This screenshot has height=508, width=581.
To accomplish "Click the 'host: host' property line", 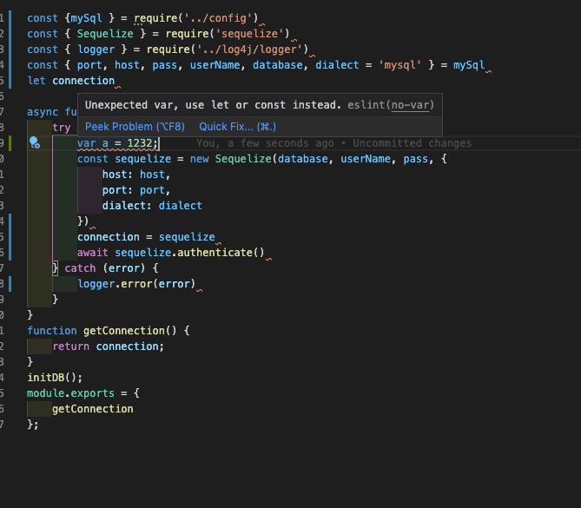I will point(136,175).
